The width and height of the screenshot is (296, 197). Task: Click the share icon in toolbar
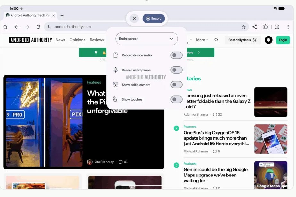[255, 27]
